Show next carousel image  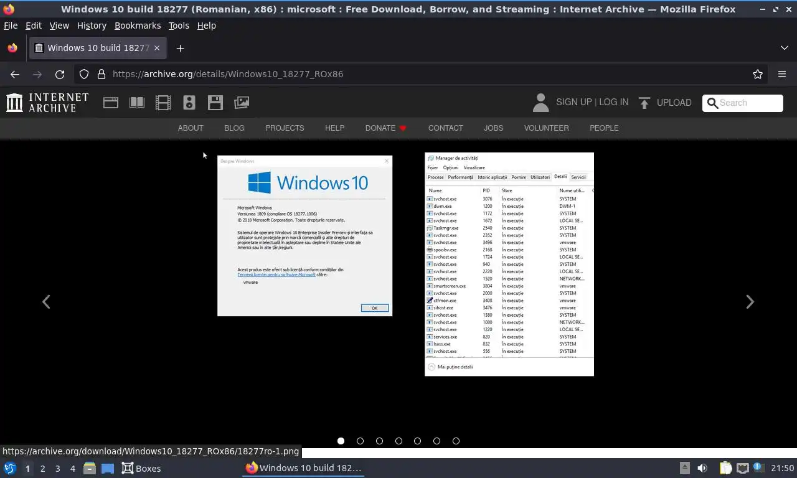(750, 302)
